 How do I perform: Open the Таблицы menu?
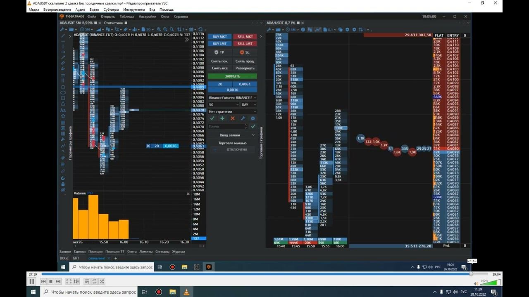click(x=126, y=16)
